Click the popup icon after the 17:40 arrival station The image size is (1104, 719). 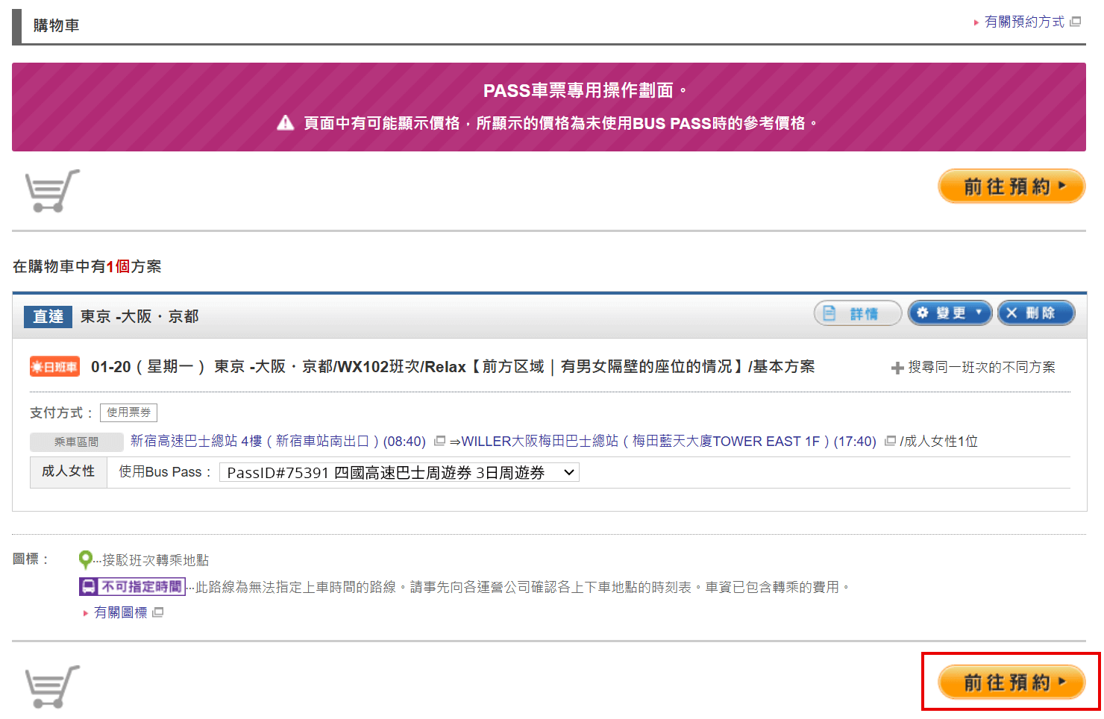[x=891, y=441]
